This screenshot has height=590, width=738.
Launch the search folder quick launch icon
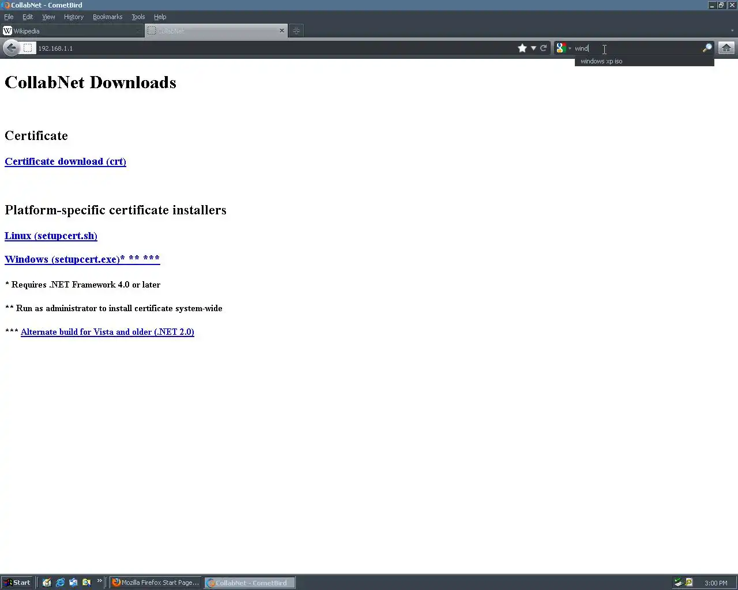point(86,583)
